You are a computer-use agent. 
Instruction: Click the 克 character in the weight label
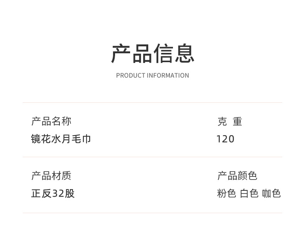click(222, 122)
